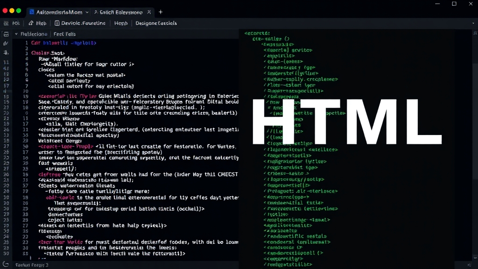This screenshot has height=269, width=478.
Task: Click the split editor icon left of the breadcrumb
Action: click(6, 34)
